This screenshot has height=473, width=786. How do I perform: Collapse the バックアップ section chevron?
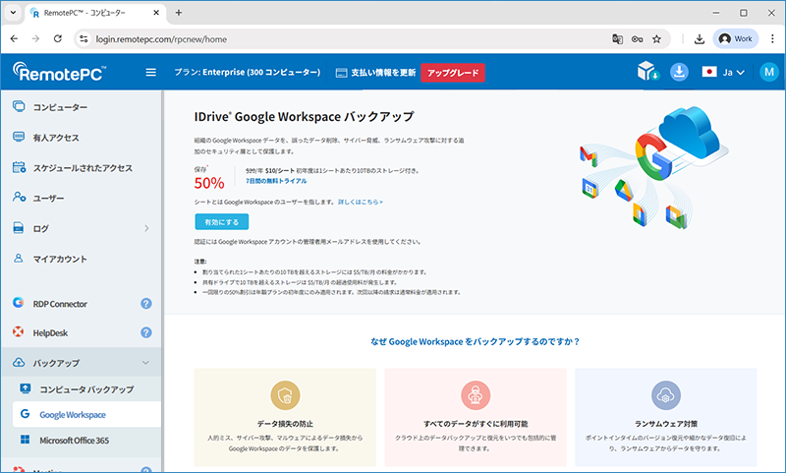[145, 363]
